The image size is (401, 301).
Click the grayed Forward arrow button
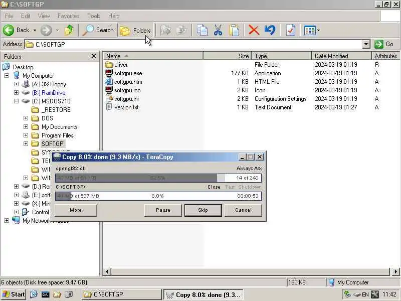click(x=46, y=30)
